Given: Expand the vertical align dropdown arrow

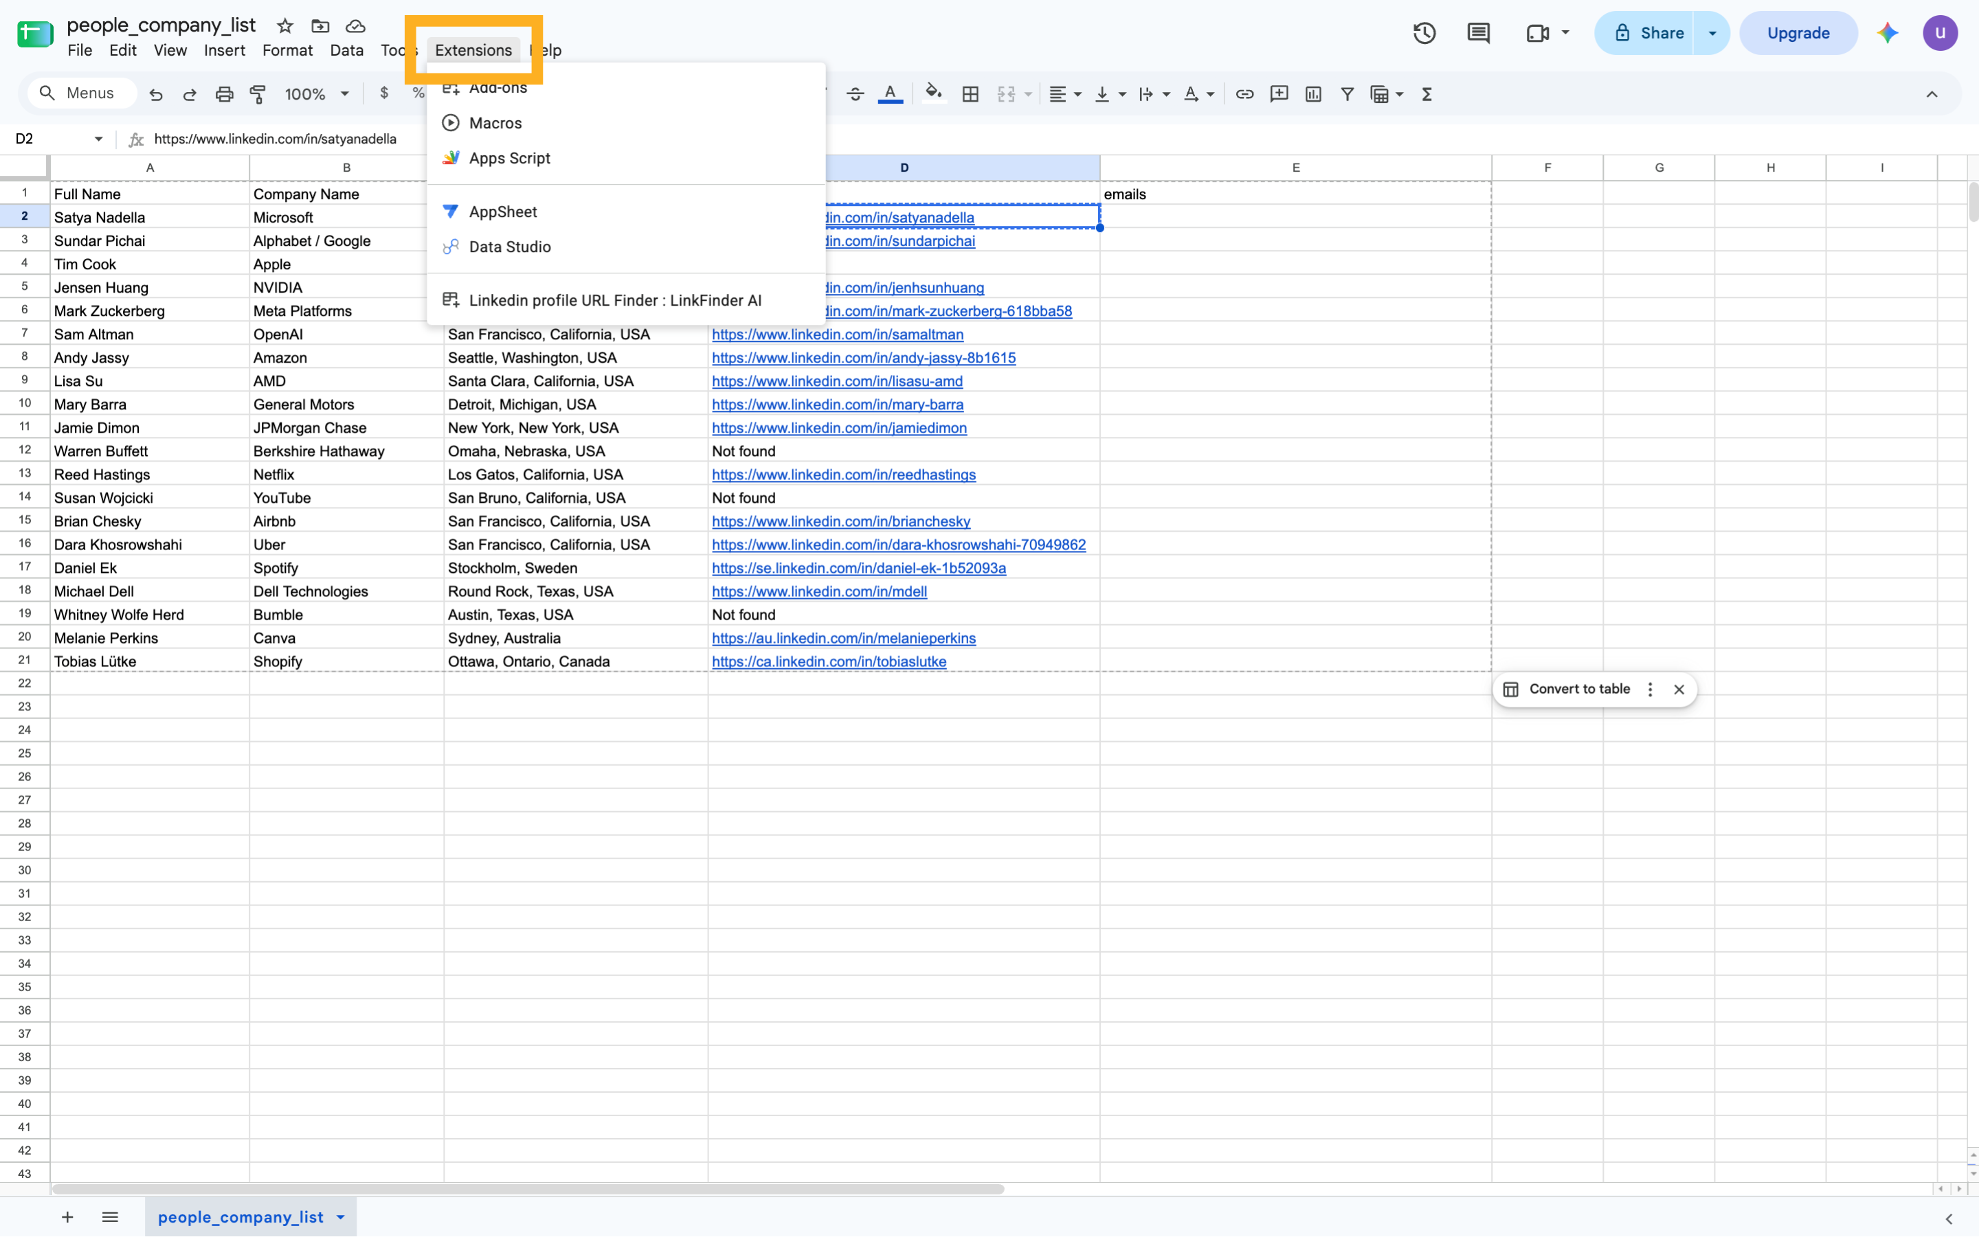Looking at the screenshot, I should pyautogui.click(x=1122, y=94).
